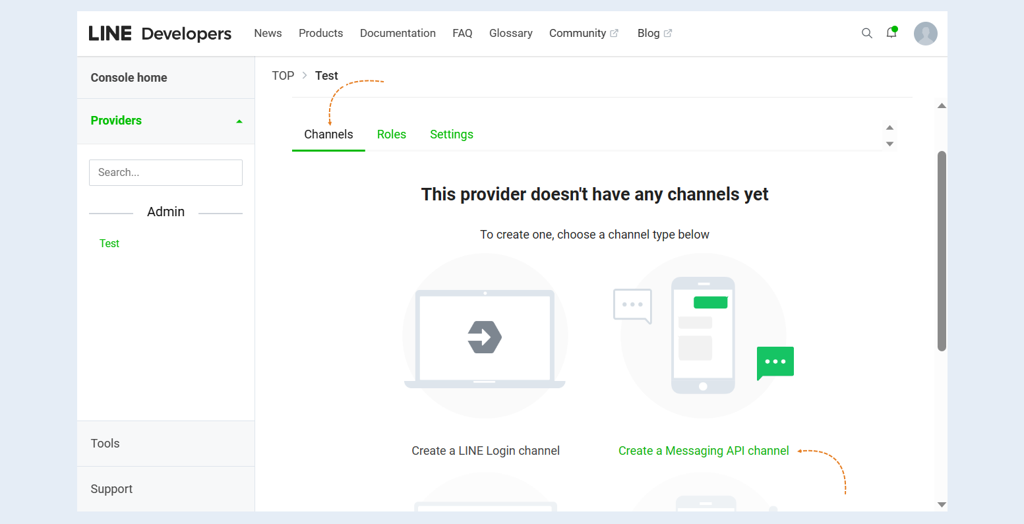This screenshot has height=524, width=1024.
Task: Click the main page scrollbar thumb
Action: click(942, 251)
